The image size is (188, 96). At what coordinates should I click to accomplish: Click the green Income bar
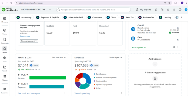tap(48, 78)
